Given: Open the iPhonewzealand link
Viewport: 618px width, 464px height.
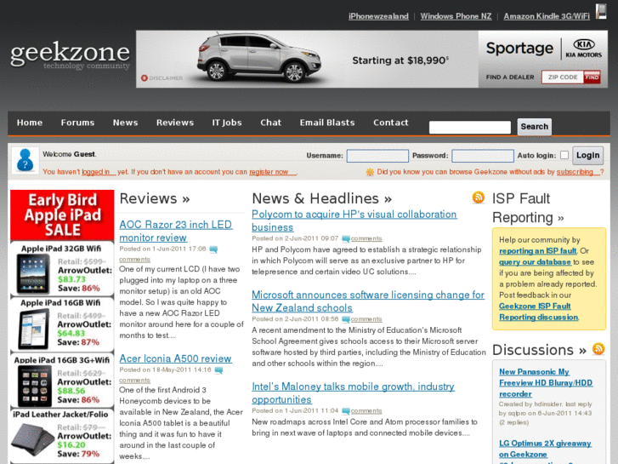Looking at the screenshot, I should [x=378, y=16].
